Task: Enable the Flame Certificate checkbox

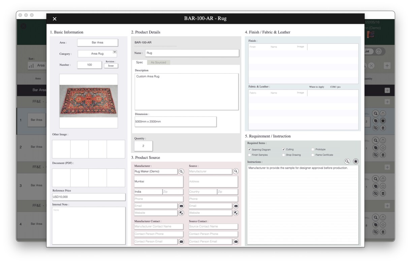Action: tap(313, 155)
